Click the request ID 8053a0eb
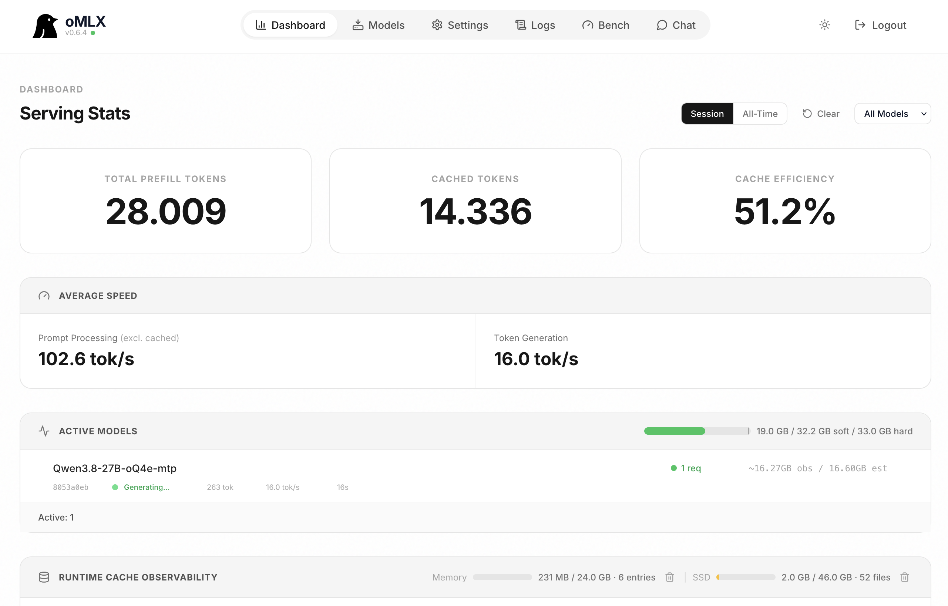948x606 pixels. click(x=70, y=487)
